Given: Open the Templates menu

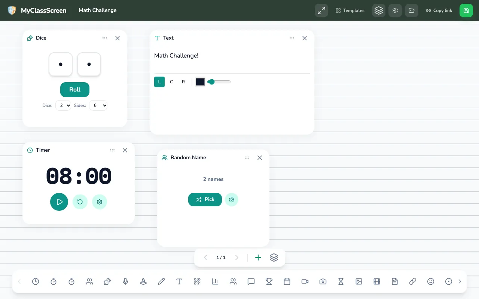Looking at the screenshot, I should point(350,10).
